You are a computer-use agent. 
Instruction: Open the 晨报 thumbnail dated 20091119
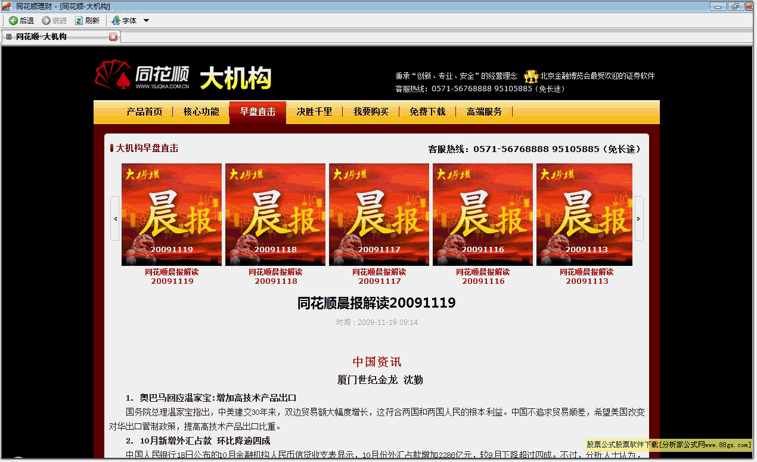172,215
